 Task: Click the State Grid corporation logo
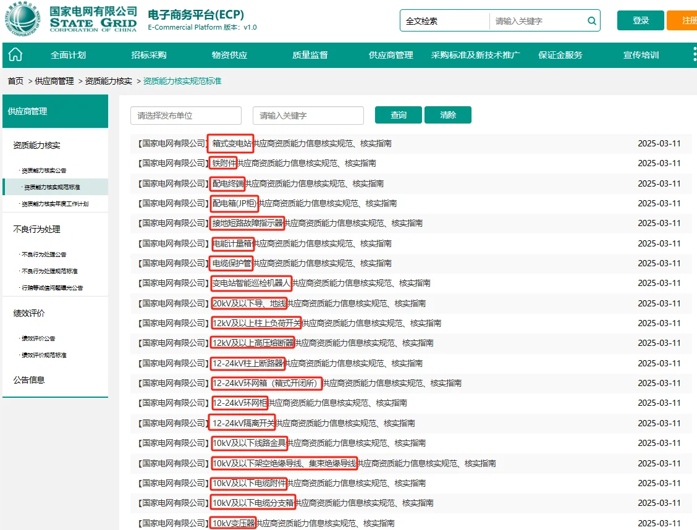(22, 20)
